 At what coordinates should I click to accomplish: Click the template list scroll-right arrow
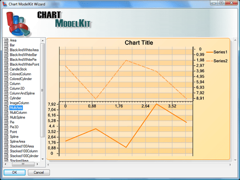(37, 164)
